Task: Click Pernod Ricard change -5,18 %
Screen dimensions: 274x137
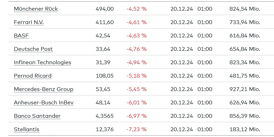Action: pos(136,76)
